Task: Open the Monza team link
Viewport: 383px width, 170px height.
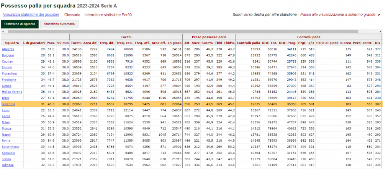Action: 7,128
